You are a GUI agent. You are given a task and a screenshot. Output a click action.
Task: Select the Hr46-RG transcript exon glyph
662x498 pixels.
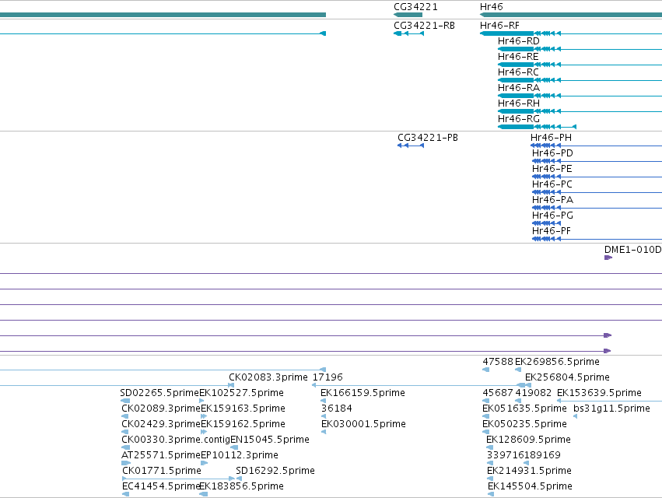tap(537, 127)
